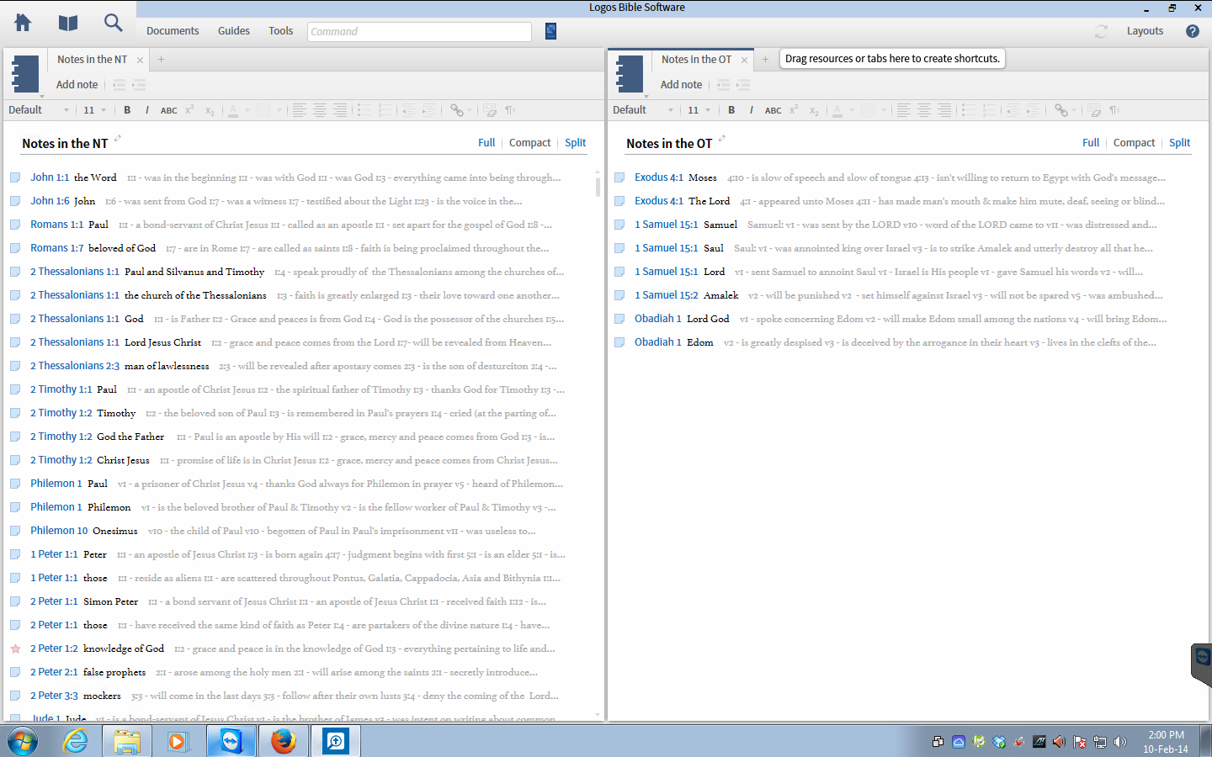This screenshot has height=757, width=1212.
Task: Toggle Bold in the OT notes toolbar
Action: 731,110
